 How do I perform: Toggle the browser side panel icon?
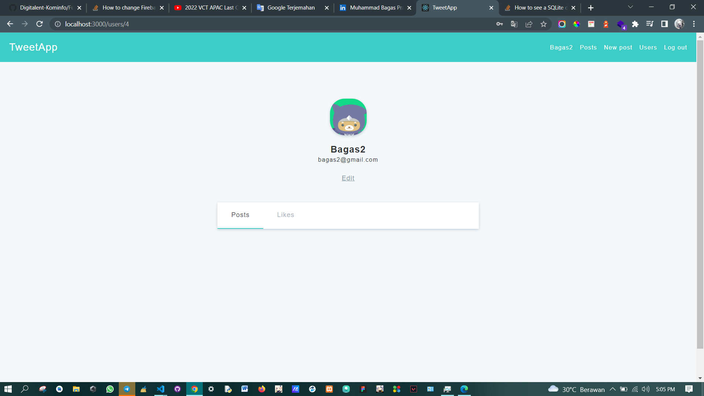(664, 24)
